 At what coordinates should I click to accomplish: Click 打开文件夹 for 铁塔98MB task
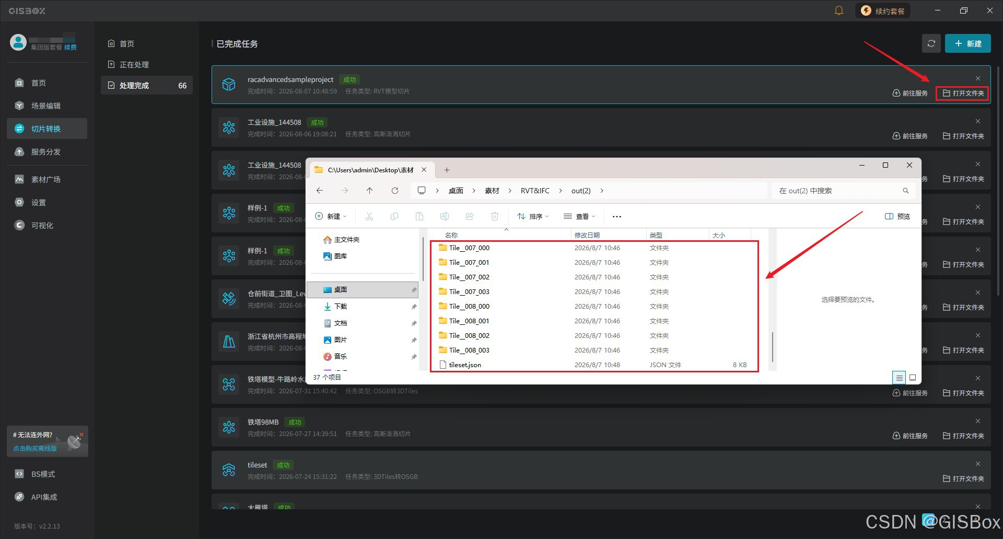(x=963, y=436)
